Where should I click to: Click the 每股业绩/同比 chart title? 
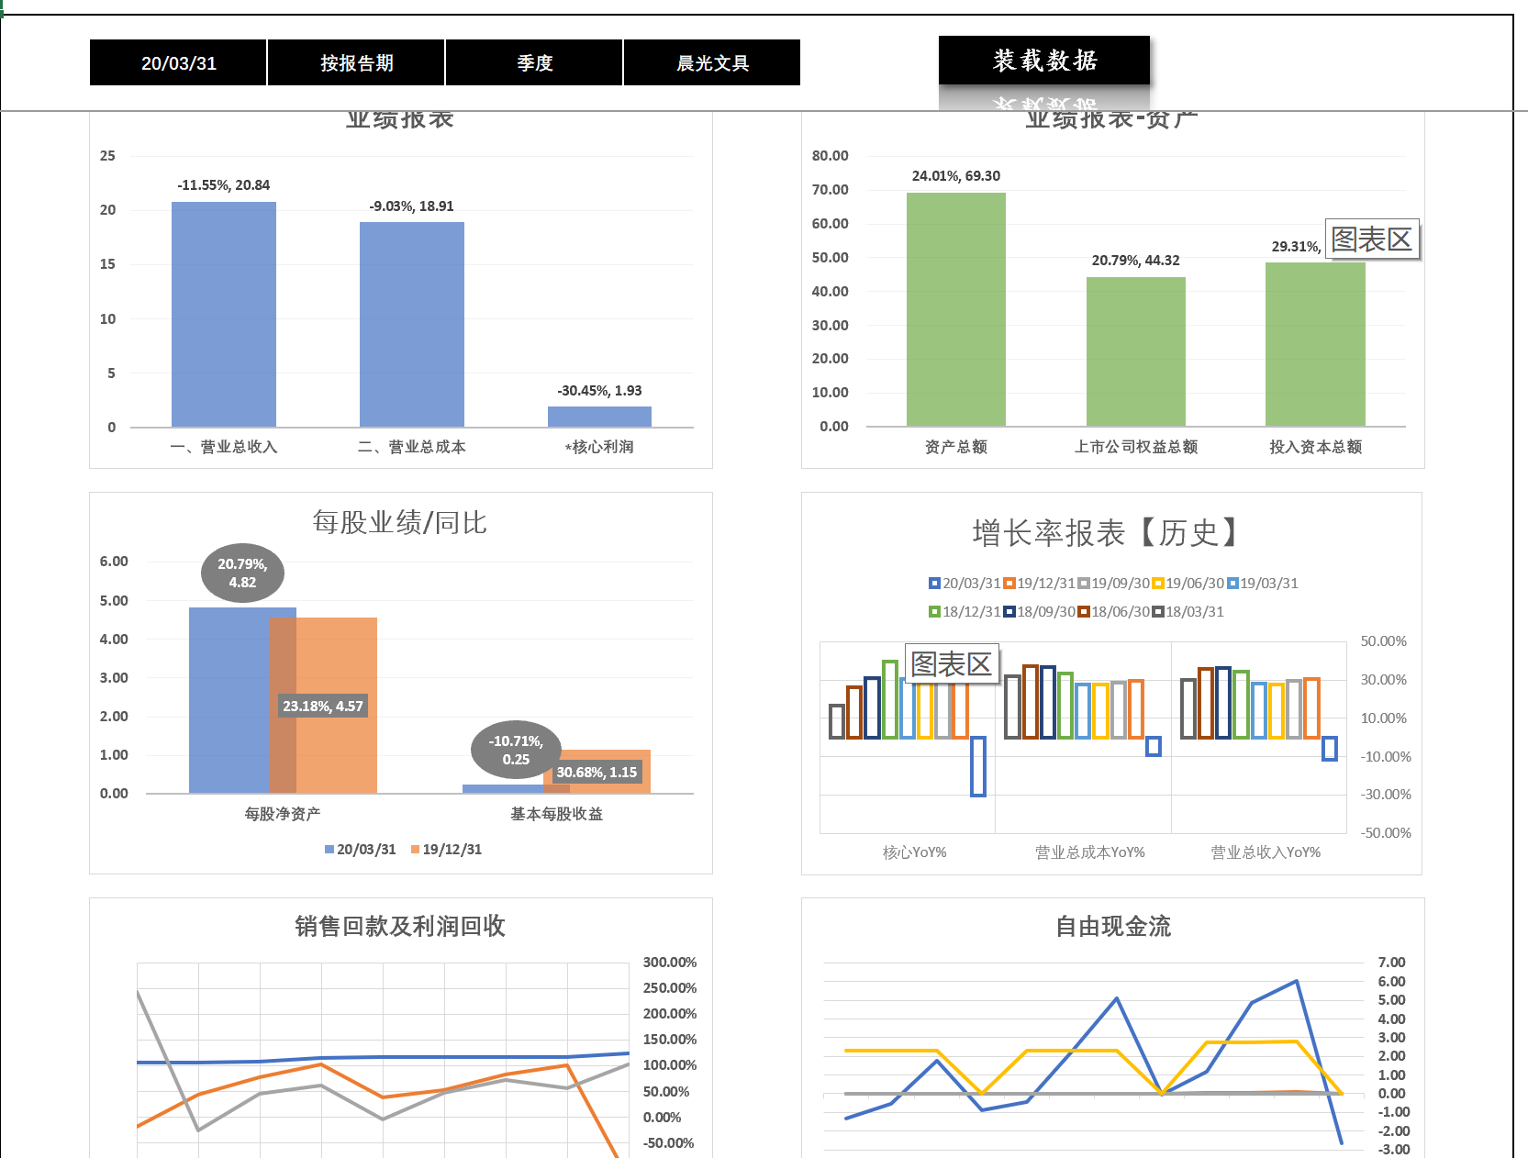399,523
